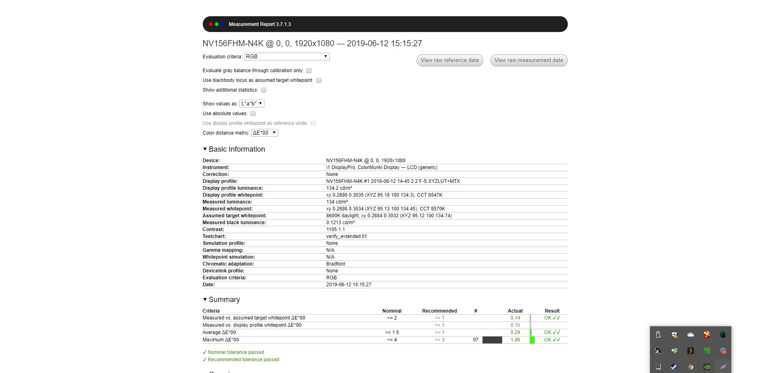Open the Evaluation criteria RGB dropdown
This screenshot has height=373, width=760.
tap(287, 57)
